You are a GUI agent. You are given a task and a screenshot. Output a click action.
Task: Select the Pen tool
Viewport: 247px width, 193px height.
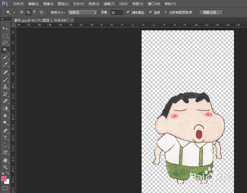5,131
